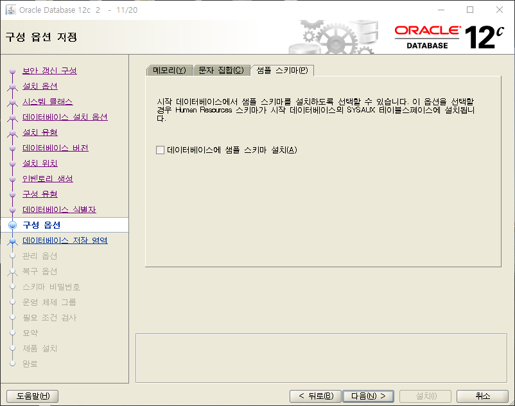Click the step node beside 보안 갱신 구성
This screenshot has width=515, height=406.
(x=12, y=71)
